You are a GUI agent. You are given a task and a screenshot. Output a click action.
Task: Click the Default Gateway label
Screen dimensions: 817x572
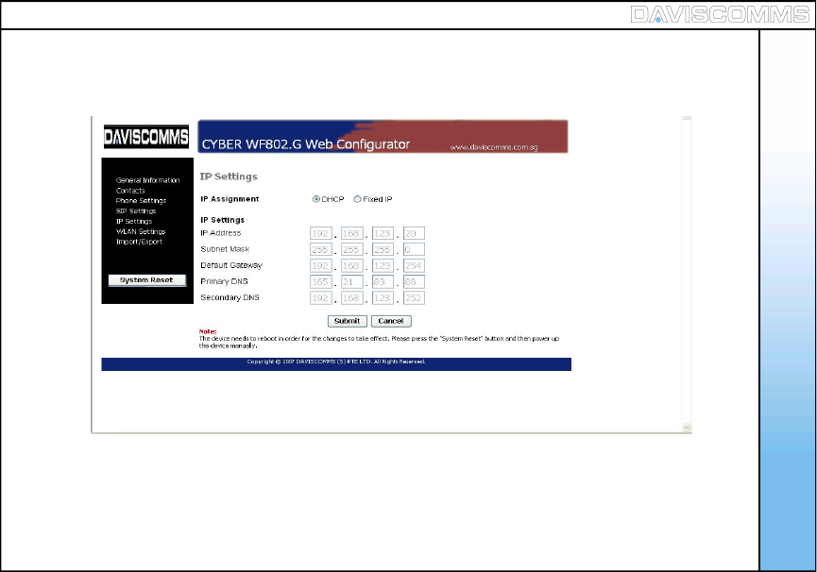point(231,265)
